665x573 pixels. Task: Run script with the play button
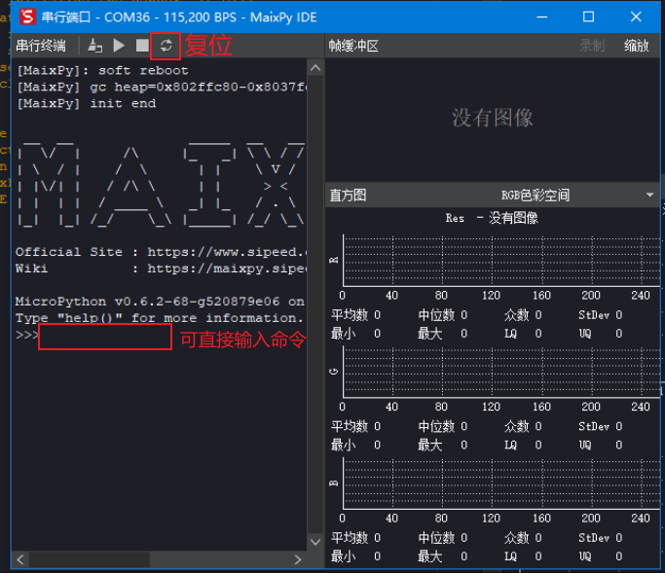[x=119, y=46]
